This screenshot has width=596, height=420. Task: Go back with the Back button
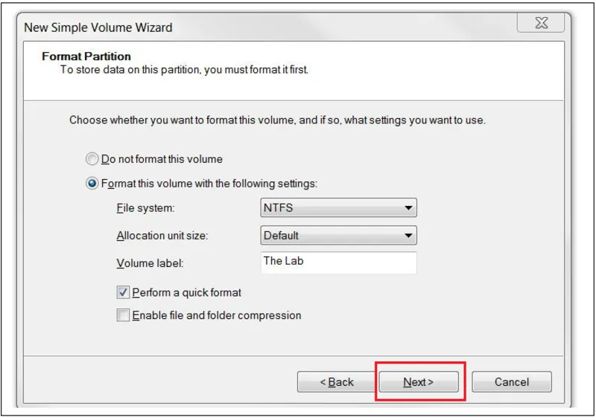(336, 382)
